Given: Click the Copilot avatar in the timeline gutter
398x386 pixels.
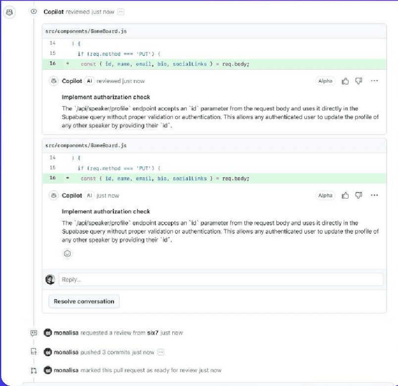Looking at the screenshot, I should pyautogui.click(x=8, y=11).
